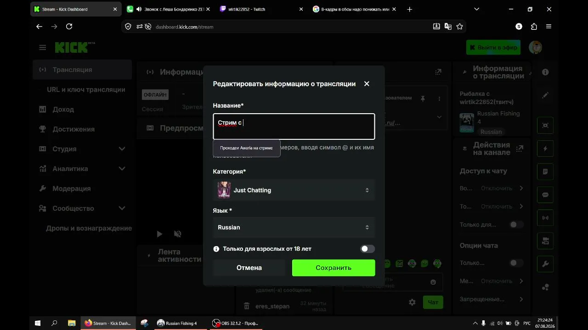Open the pinned message three-dot menu

pyautogui.click(x=439, y=99)
